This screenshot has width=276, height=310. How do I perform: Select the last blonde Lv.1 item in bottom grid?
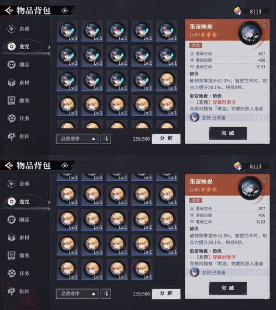(x=142, y=269)
